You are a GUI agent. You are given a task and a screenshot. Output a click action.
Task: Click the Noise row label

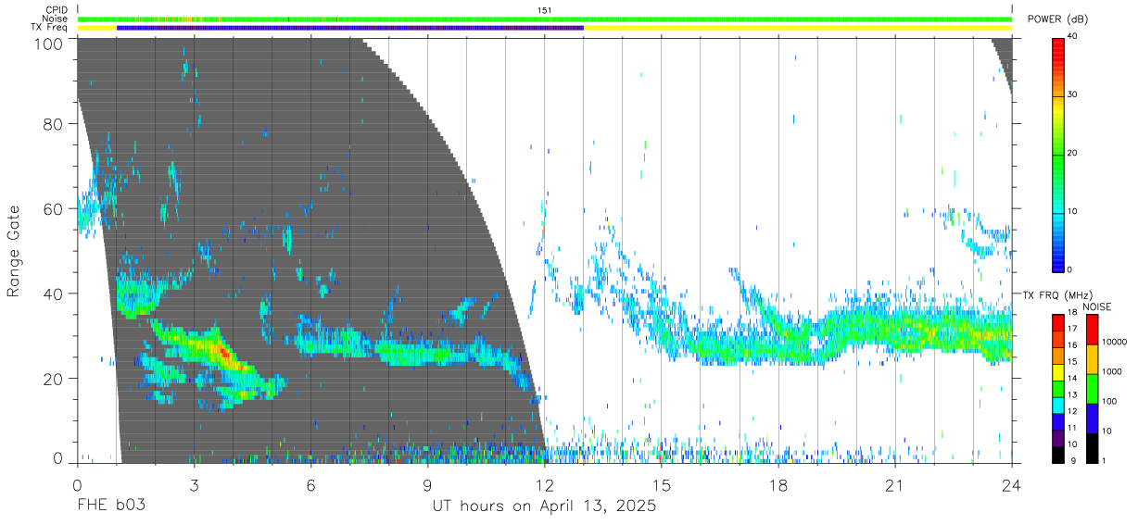click(x=54, y=19)
